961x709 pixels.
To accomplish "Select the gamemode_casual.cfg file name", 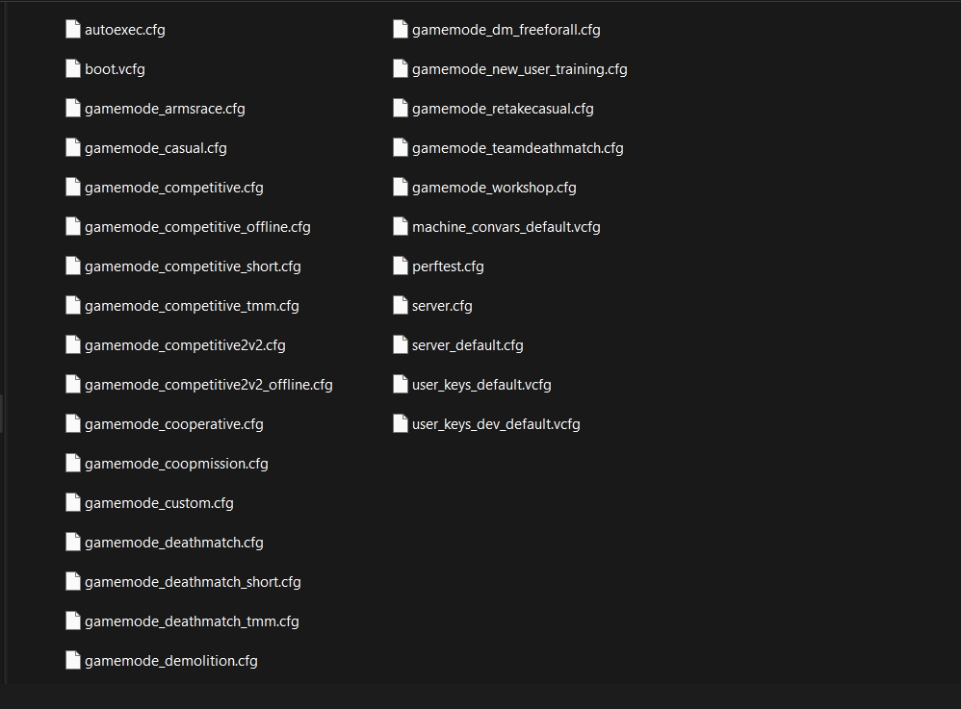I will click(156, 148).
